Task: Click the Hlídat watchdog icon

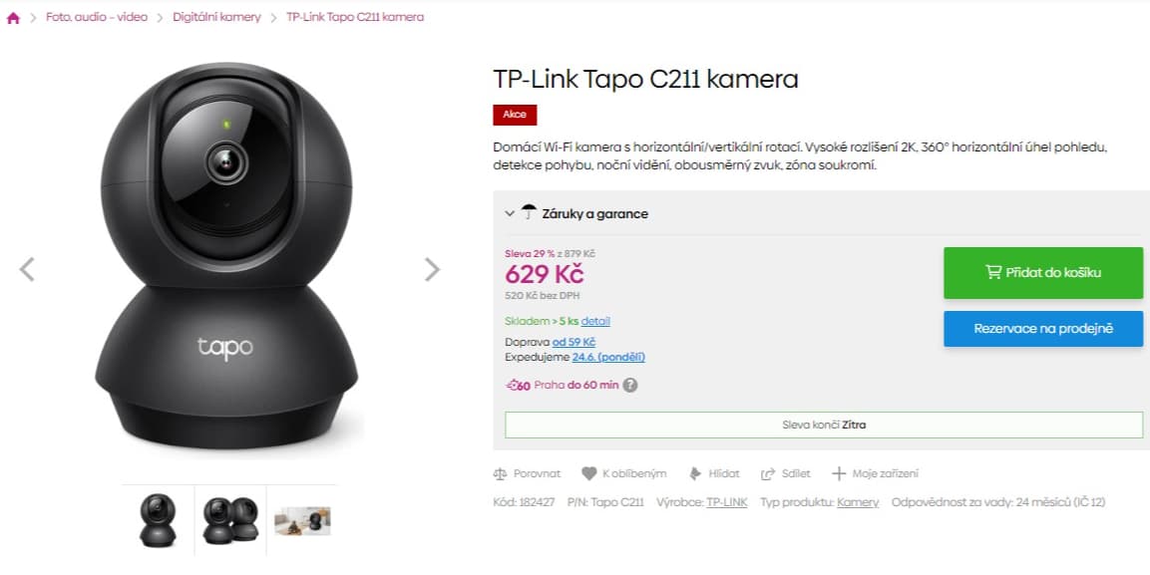Action: [x=695, y=474]
